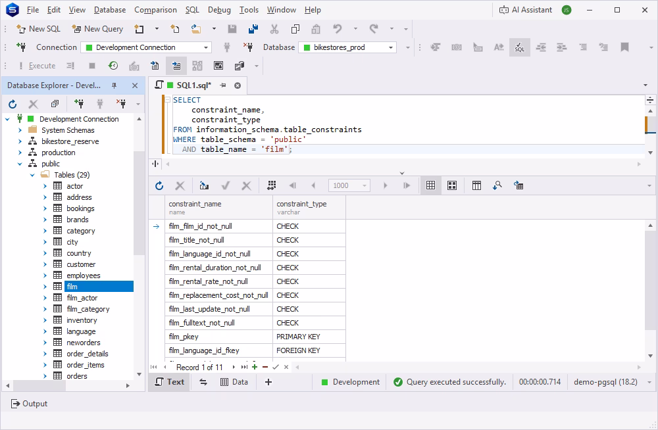Click the add record plus icon in grid navigator

254,367
